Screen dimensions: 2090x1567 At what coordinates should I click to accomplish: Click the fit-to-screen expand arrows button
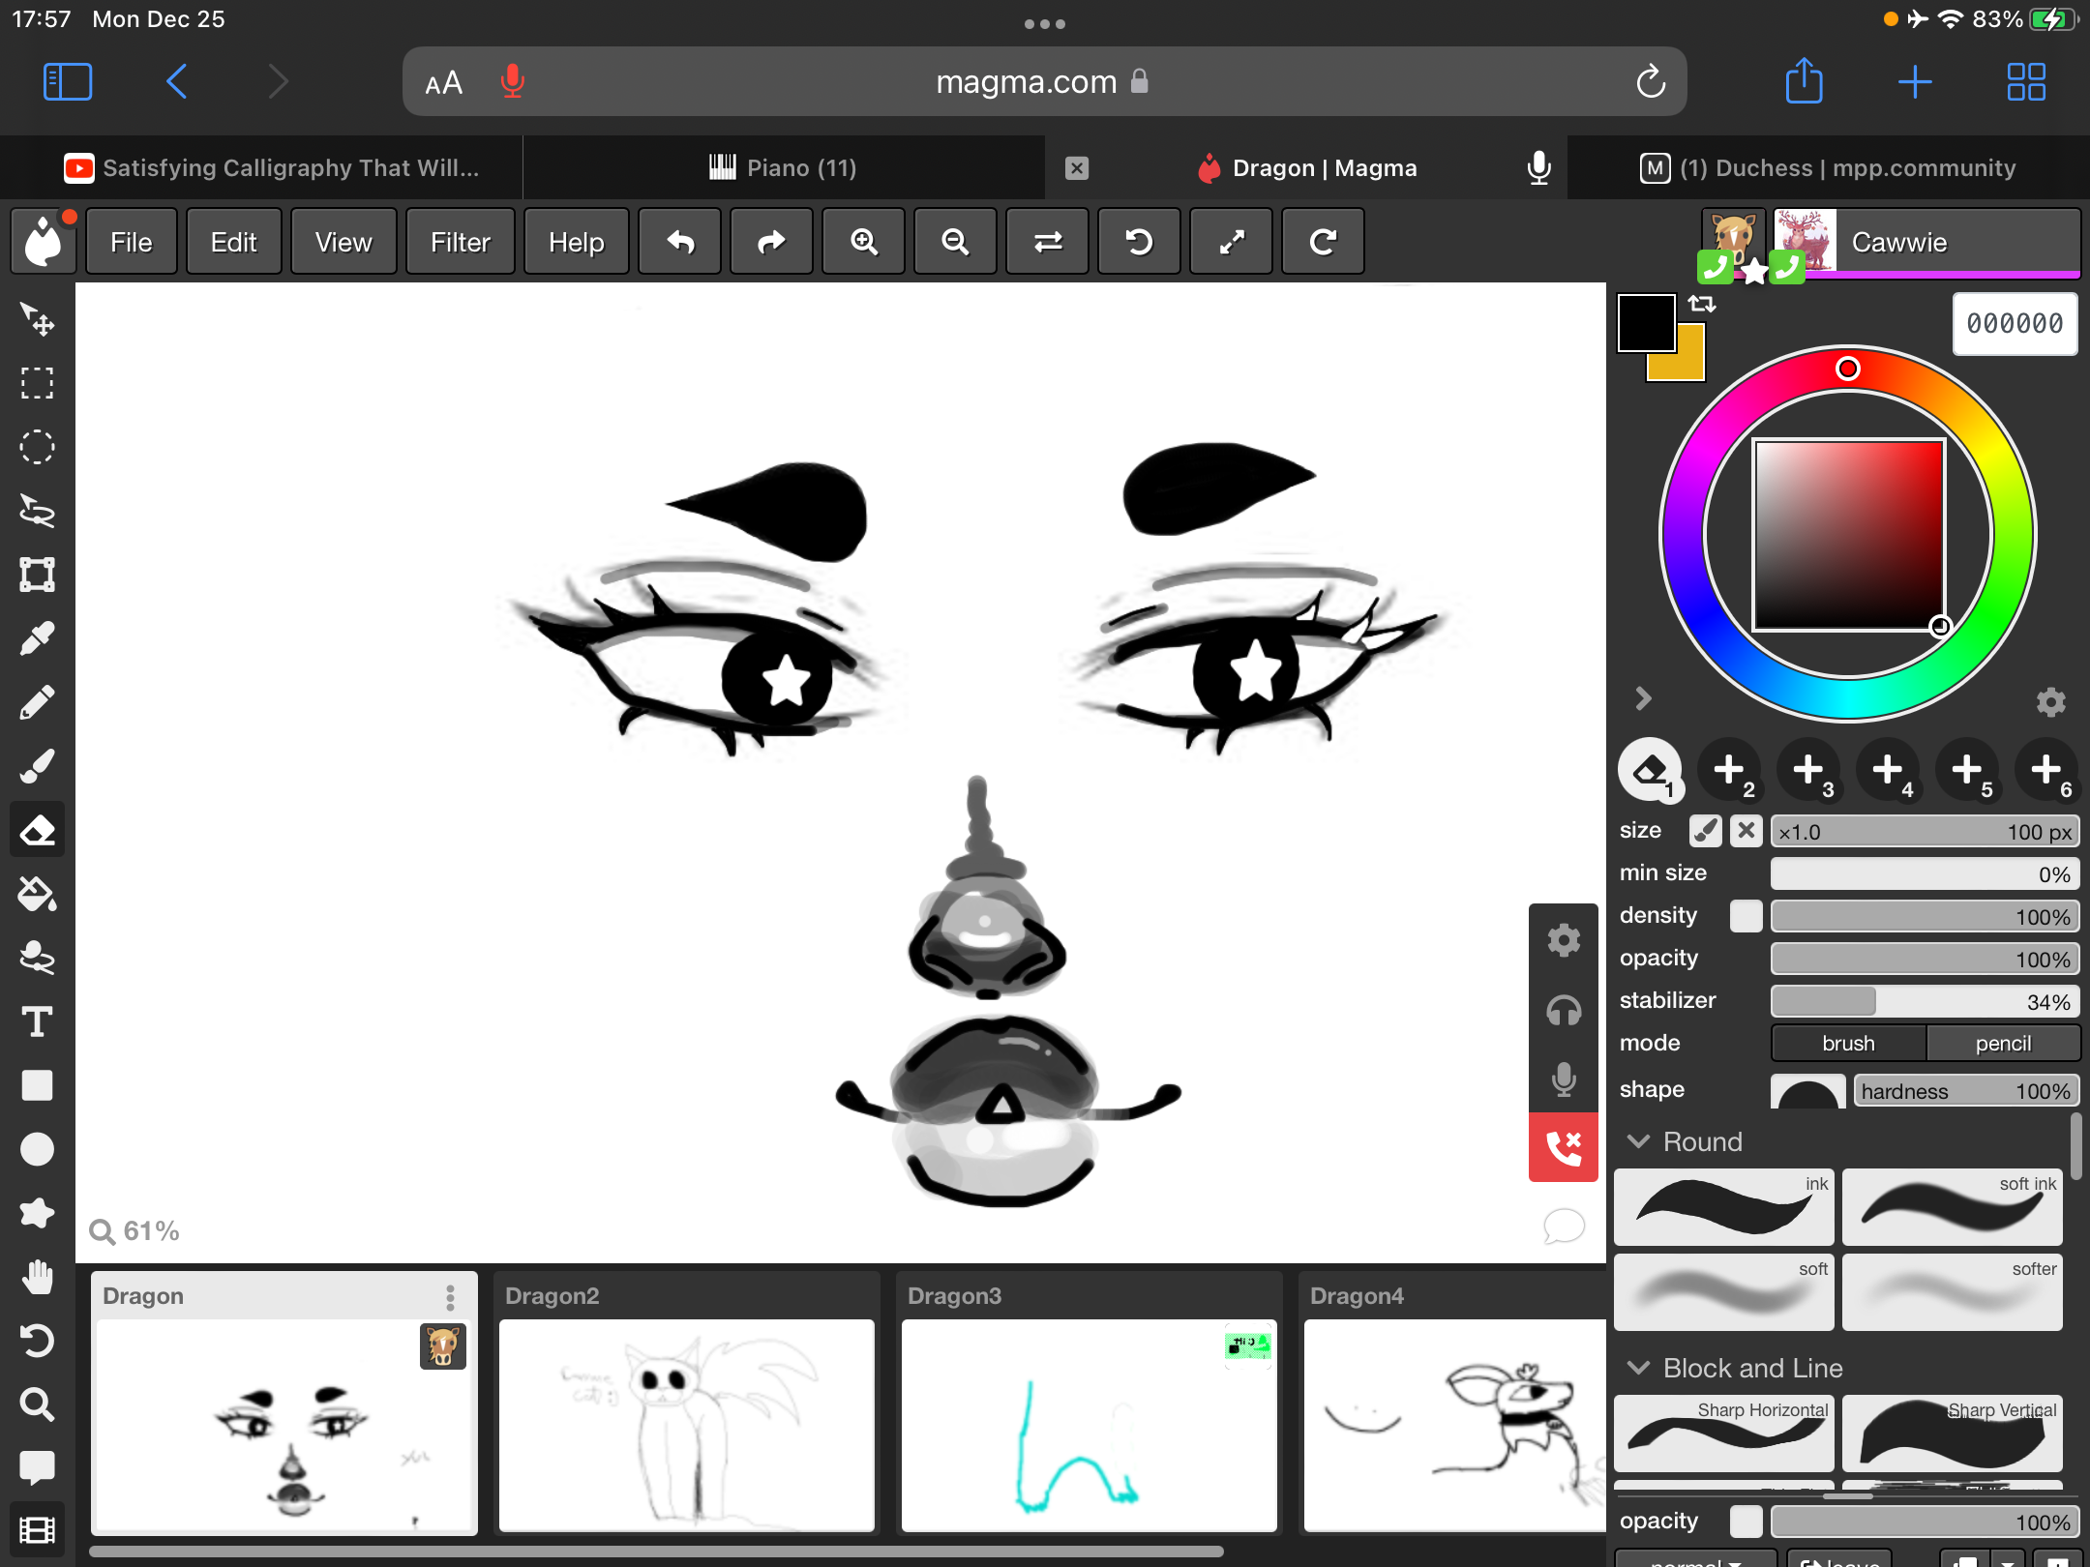(x=1231, y=242)
